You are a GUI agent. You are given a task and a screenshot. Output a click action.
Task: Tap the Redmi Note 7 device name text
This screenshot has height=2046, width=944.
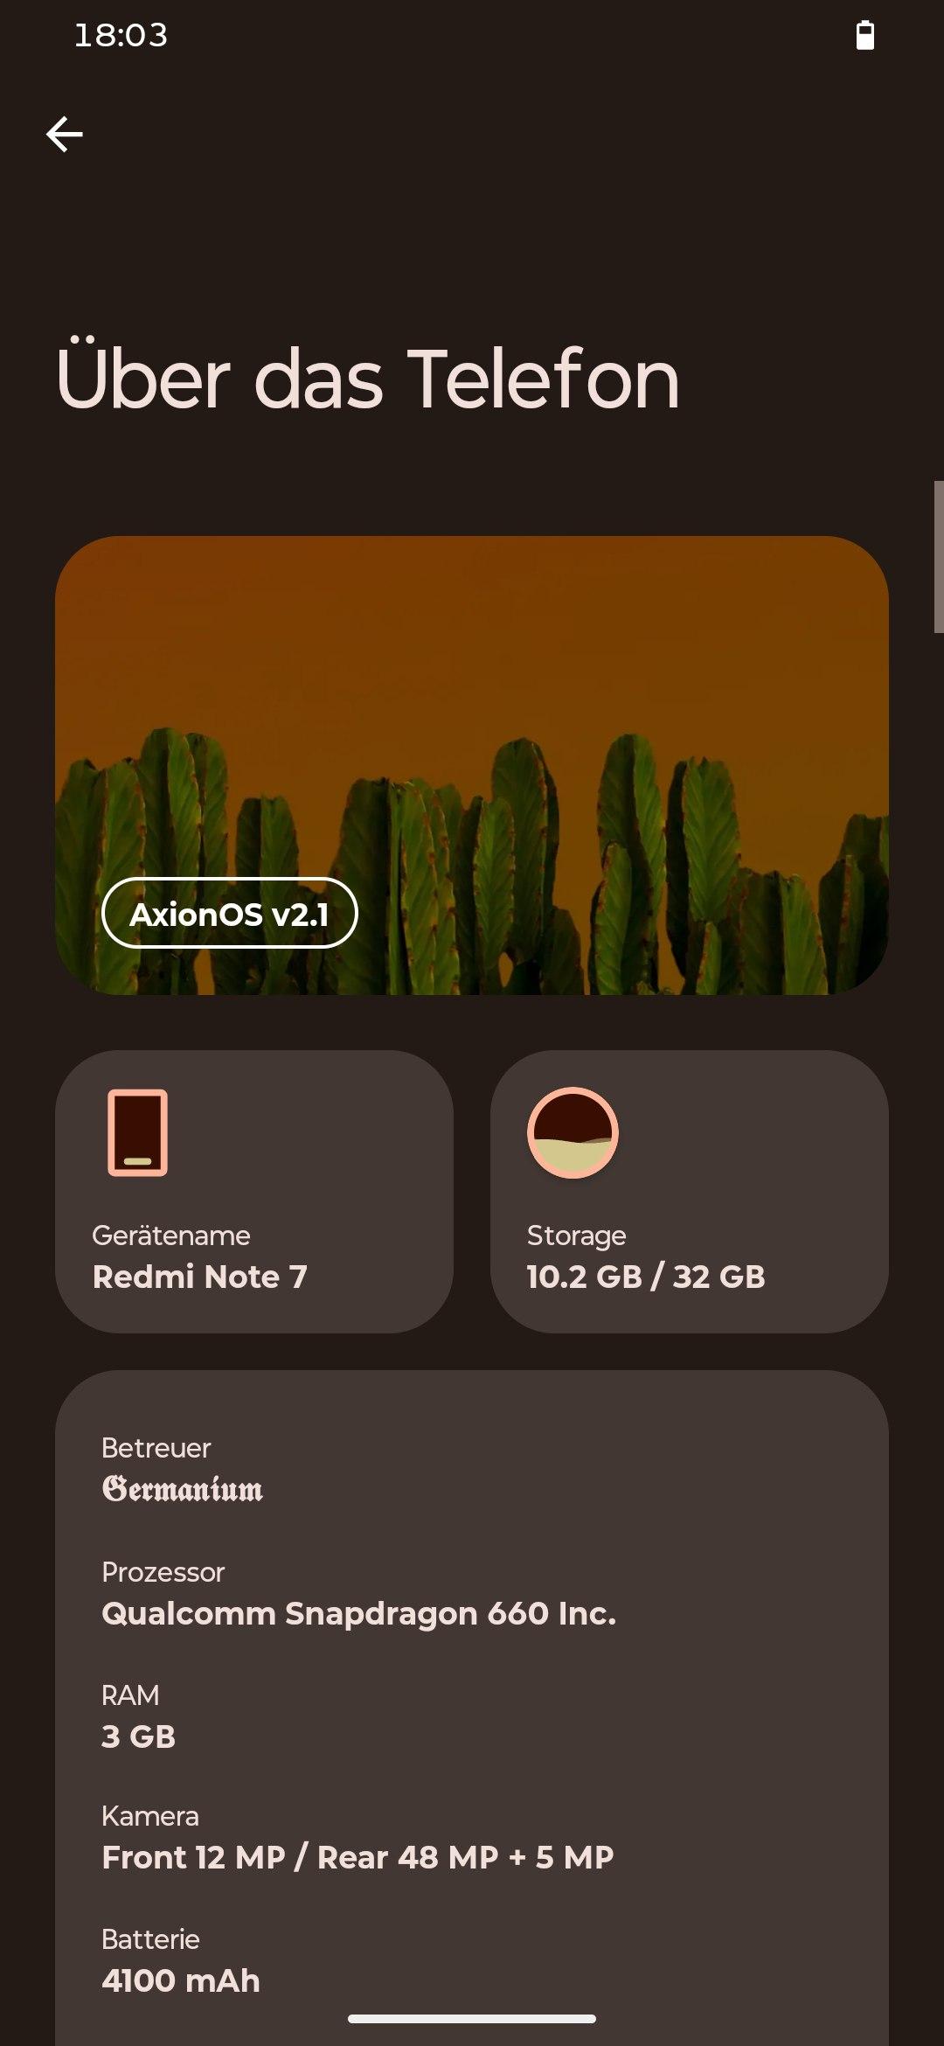pyautogui.click(x=200, y=1277)
